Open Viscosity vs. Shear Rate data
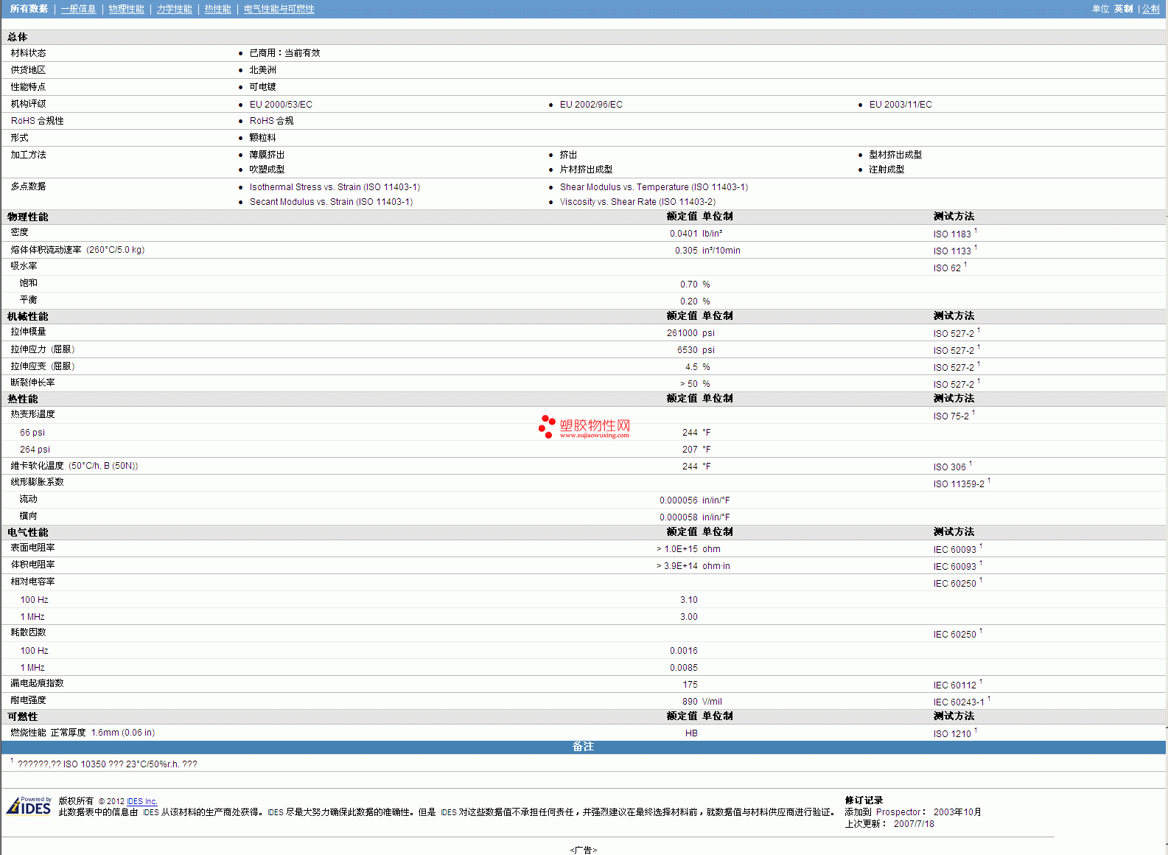 pyautogui.click(x=637, y=202)
